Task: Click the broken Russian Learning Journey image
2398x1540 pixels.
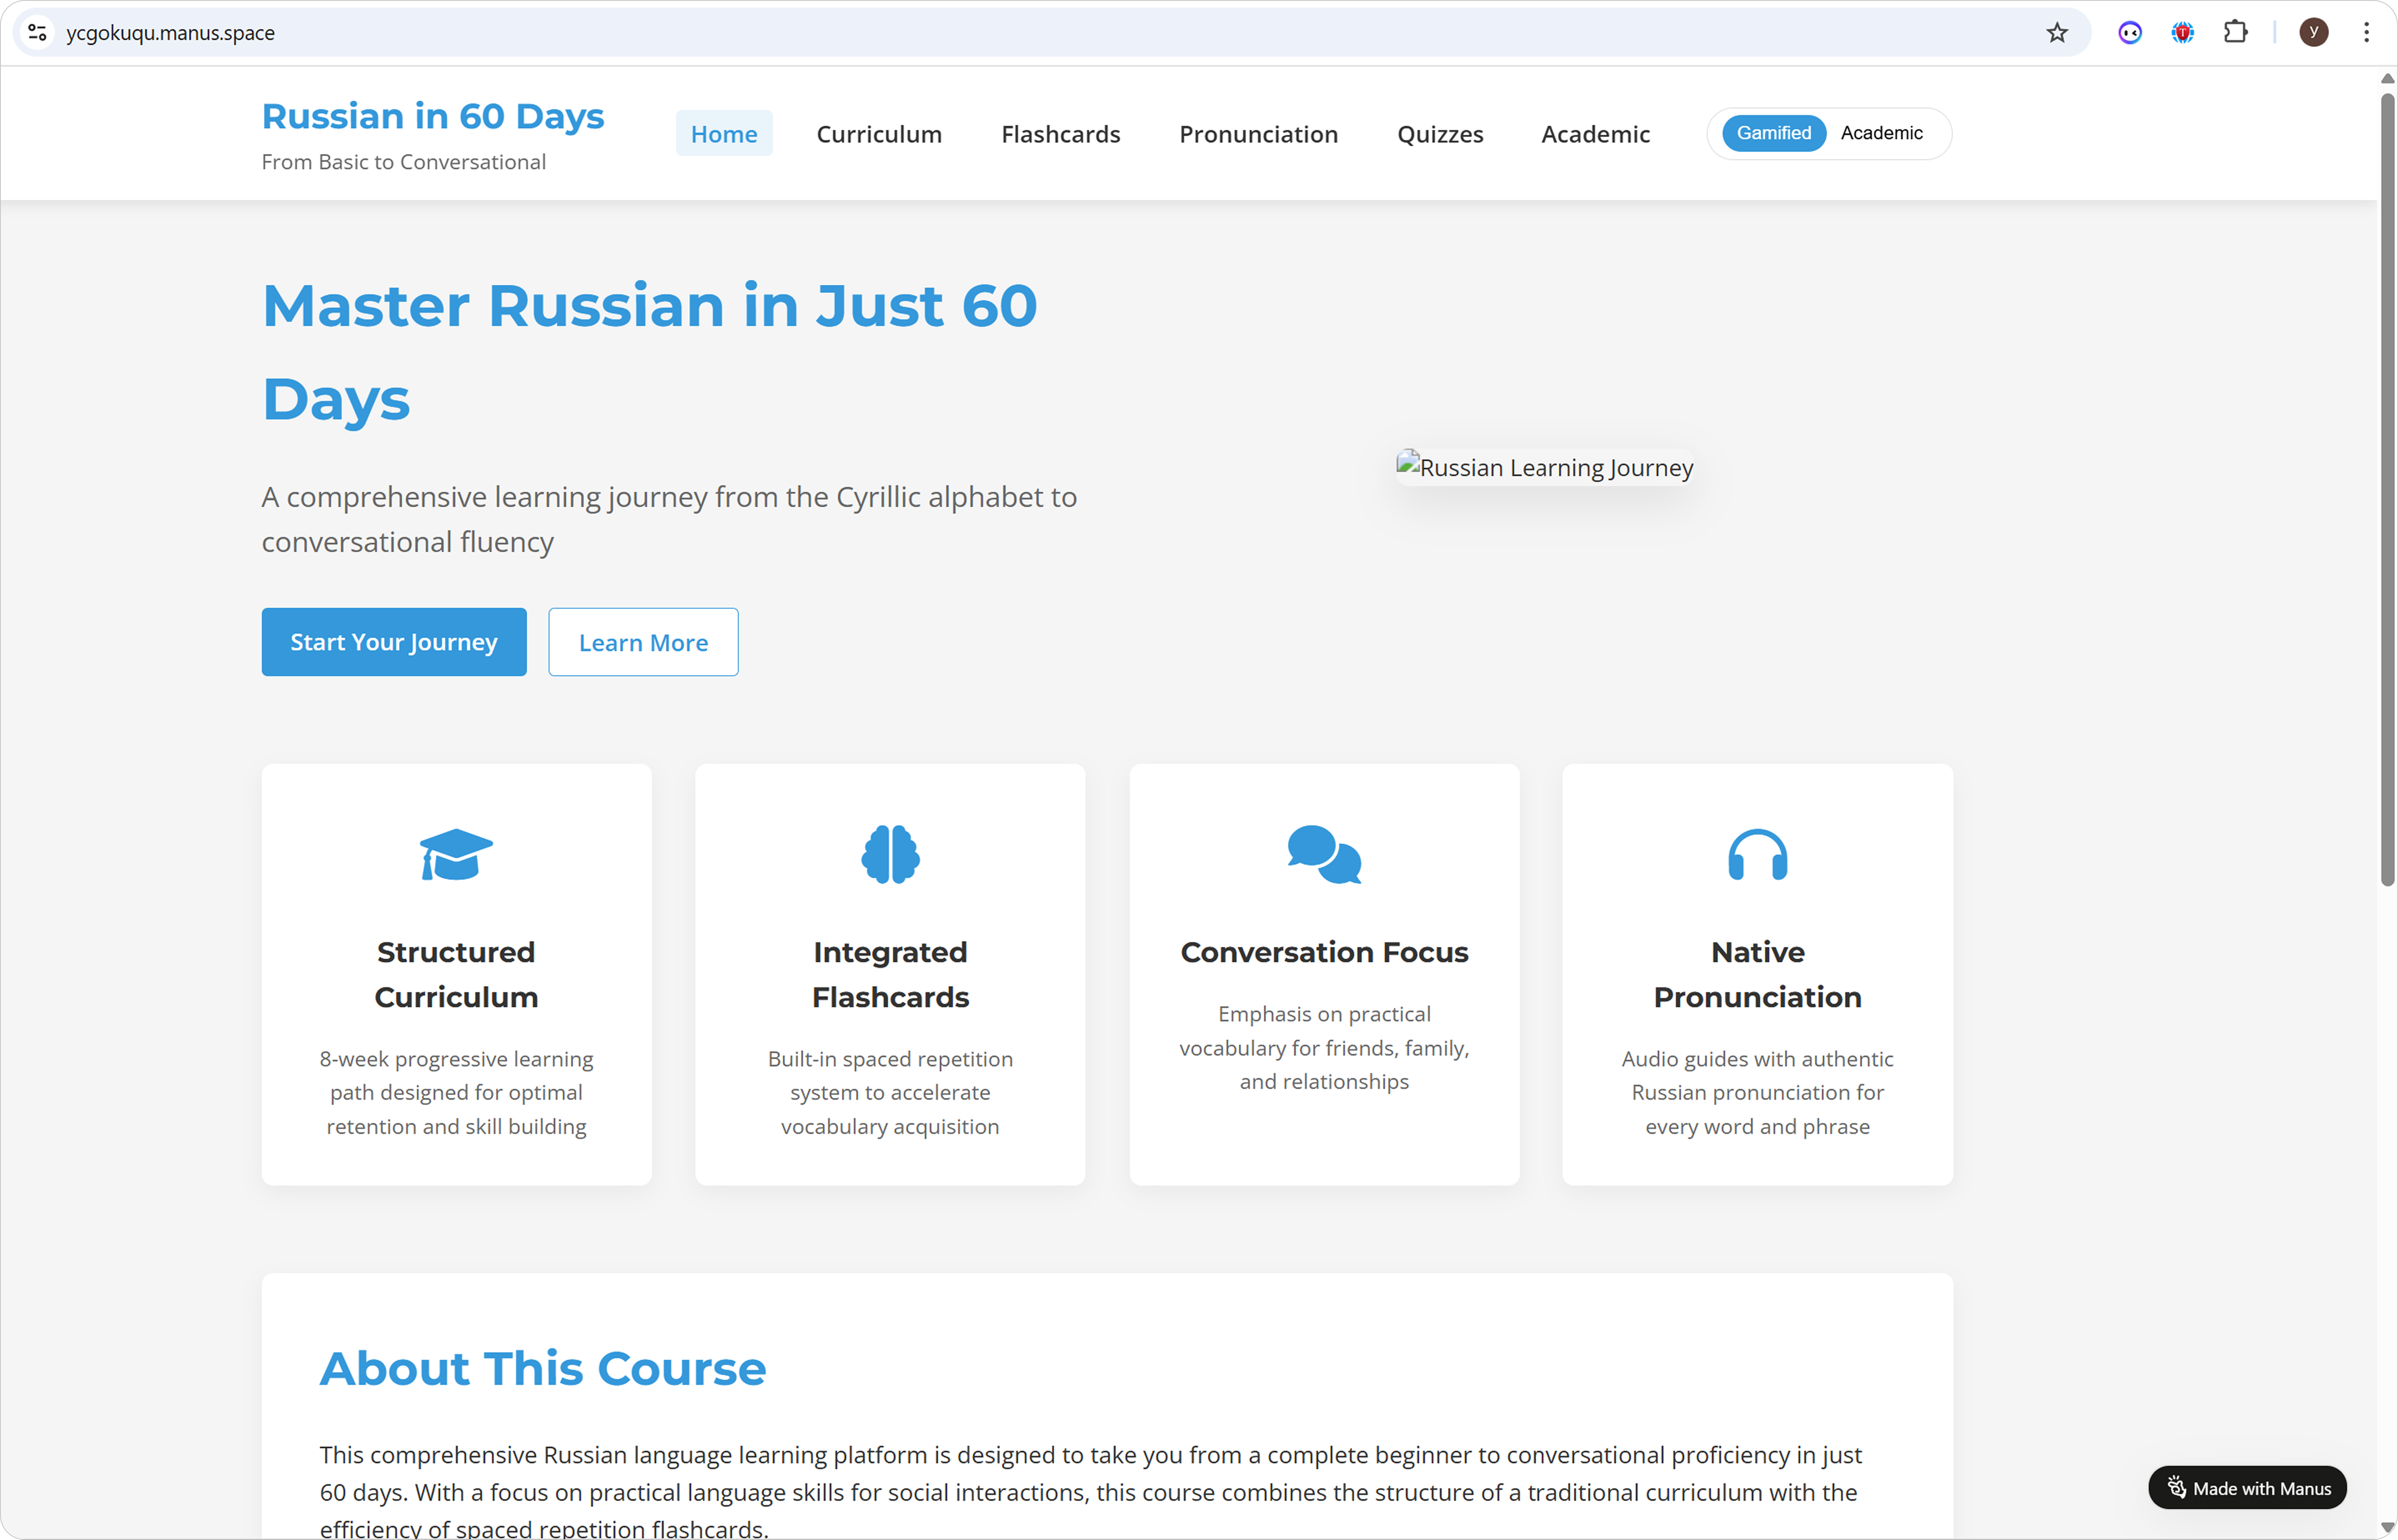Action: pos(1544,467)
